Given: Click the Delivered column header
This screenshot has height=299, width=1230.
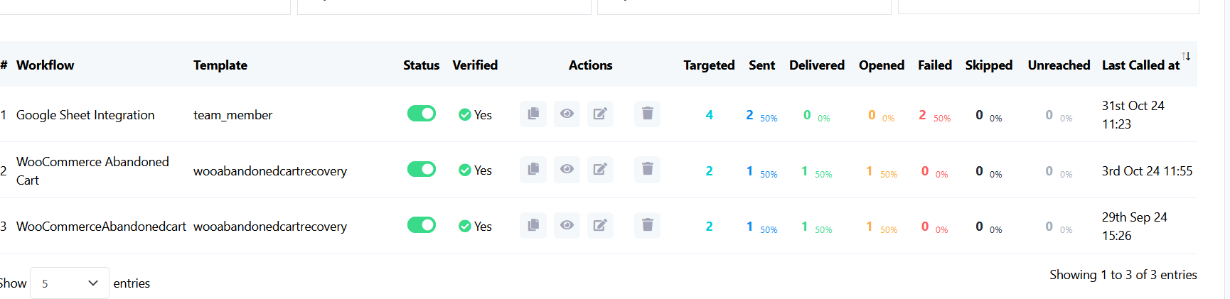Looking at the screenshot, I should 817,65.
